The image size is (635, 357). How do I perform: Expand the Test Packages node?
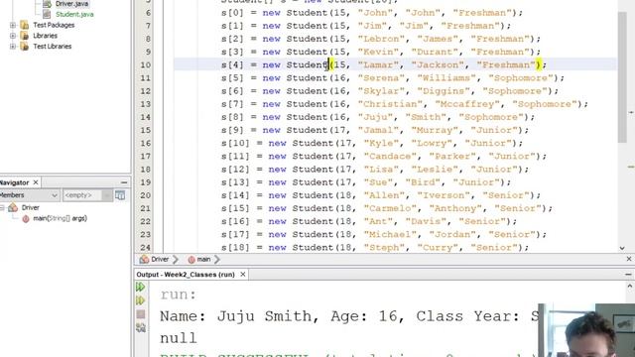[13, 25]
